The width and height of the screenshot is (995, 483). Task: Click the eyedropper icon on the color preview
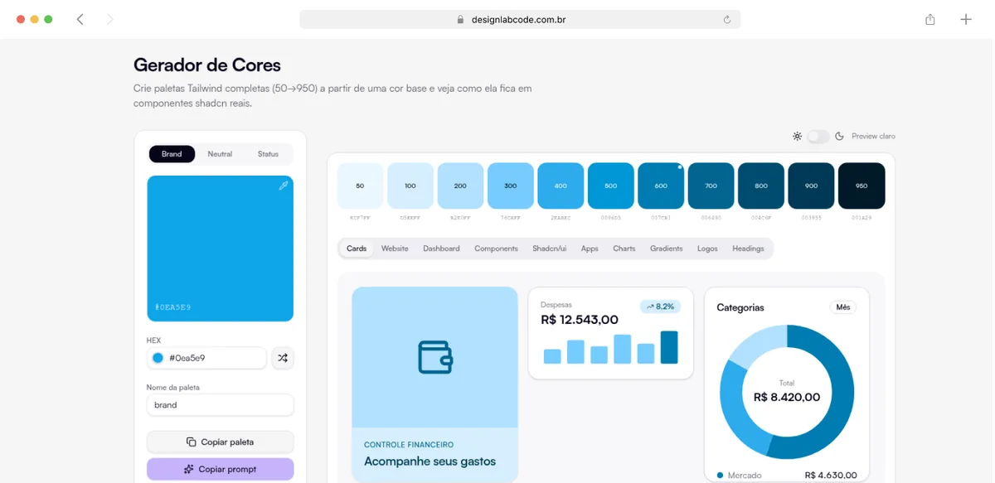click(283, 186)
